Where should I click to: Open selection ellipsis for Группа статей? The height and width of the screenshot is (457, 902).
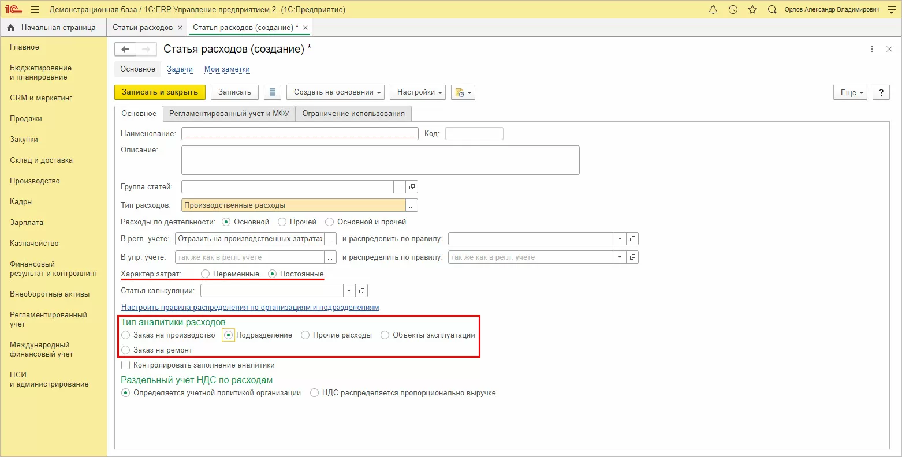pos(400,187)
